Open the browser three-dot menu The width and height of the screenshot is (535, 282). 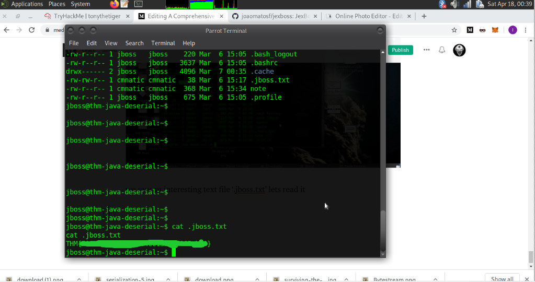[526, 30]
